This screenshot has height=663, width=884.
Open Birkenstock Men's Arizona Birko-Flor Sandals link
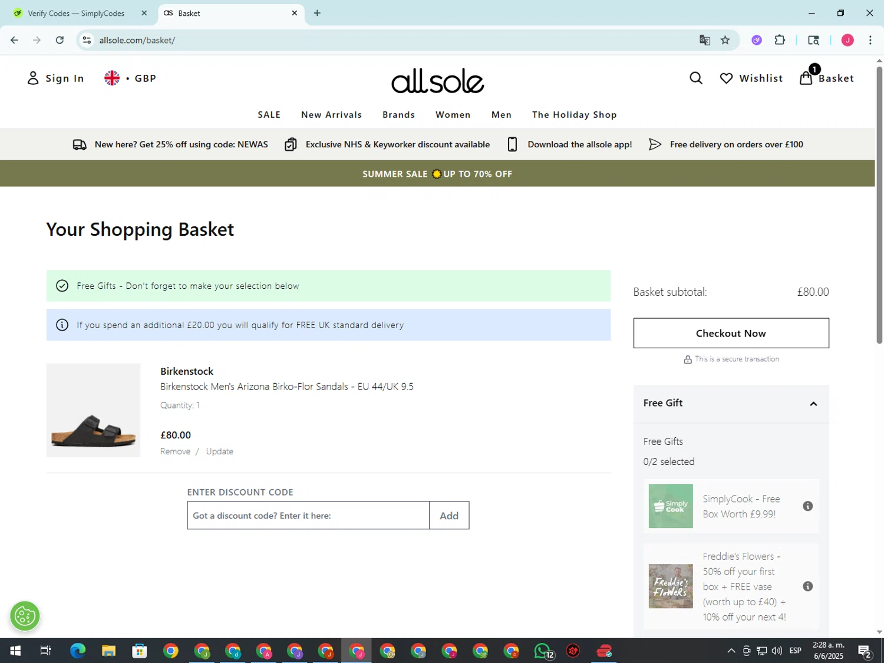287,387
